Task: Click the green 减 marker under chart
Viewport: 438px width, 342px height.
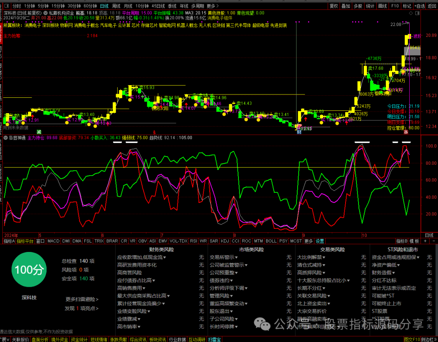Action: [39, 132]
